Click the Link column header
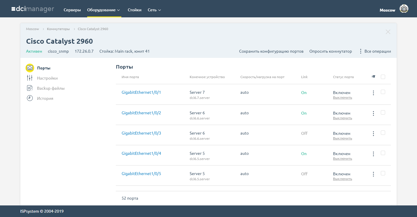 pos(304,77)
